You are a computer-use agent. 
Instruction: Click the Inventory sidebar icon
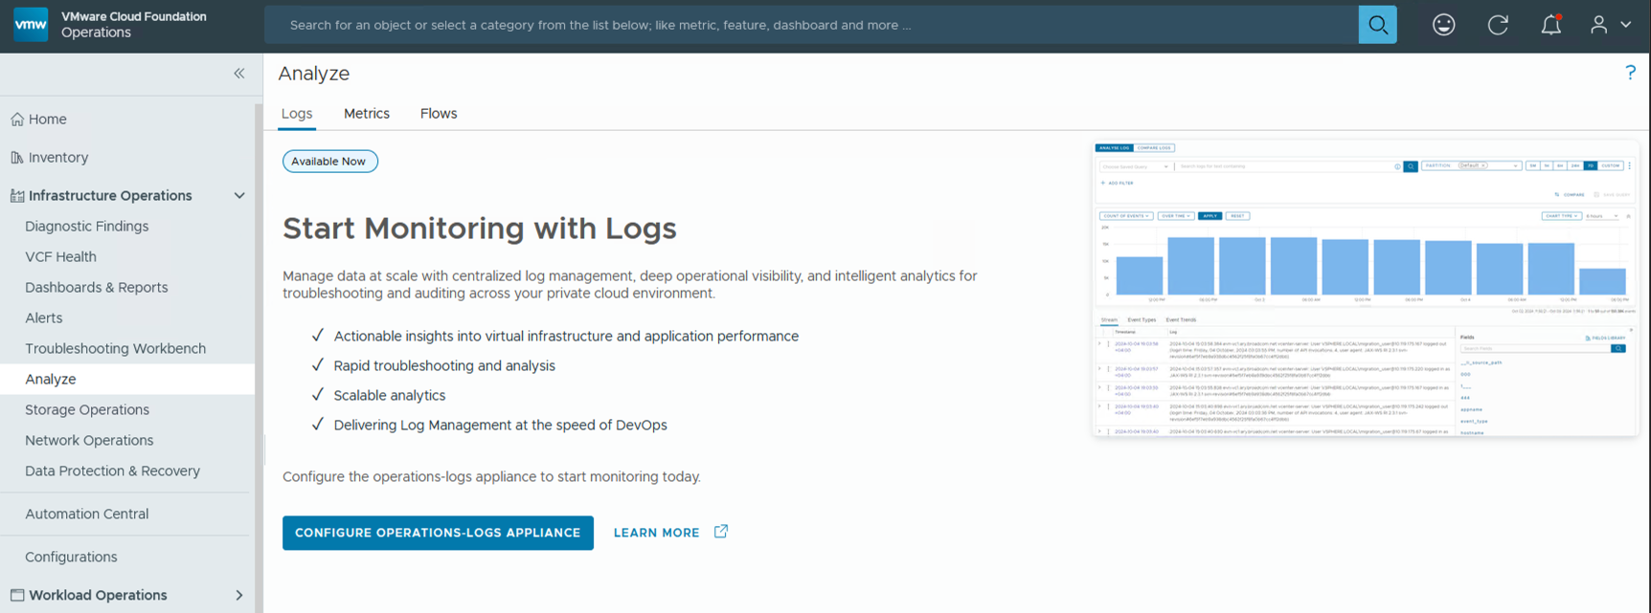point(17,158)
